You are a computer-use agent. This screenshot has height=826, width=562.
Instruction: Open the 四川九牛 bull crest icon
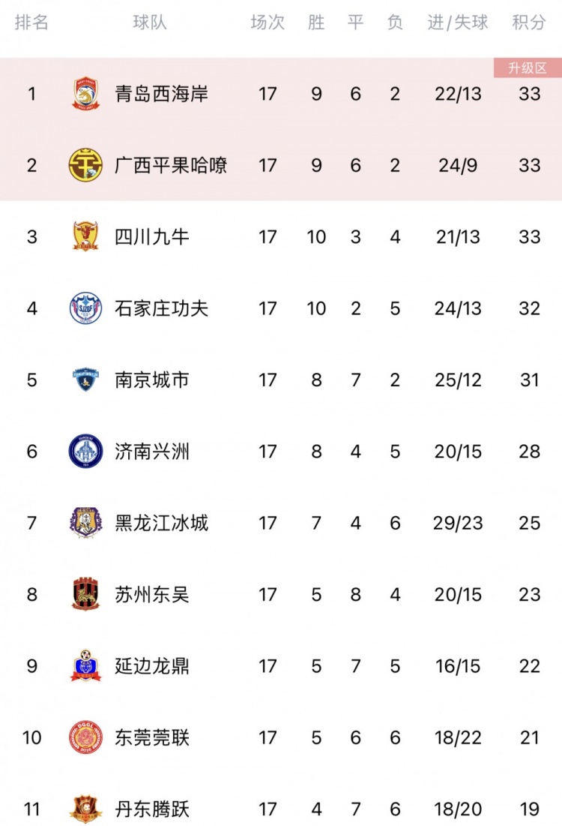(x=85, y=236)
